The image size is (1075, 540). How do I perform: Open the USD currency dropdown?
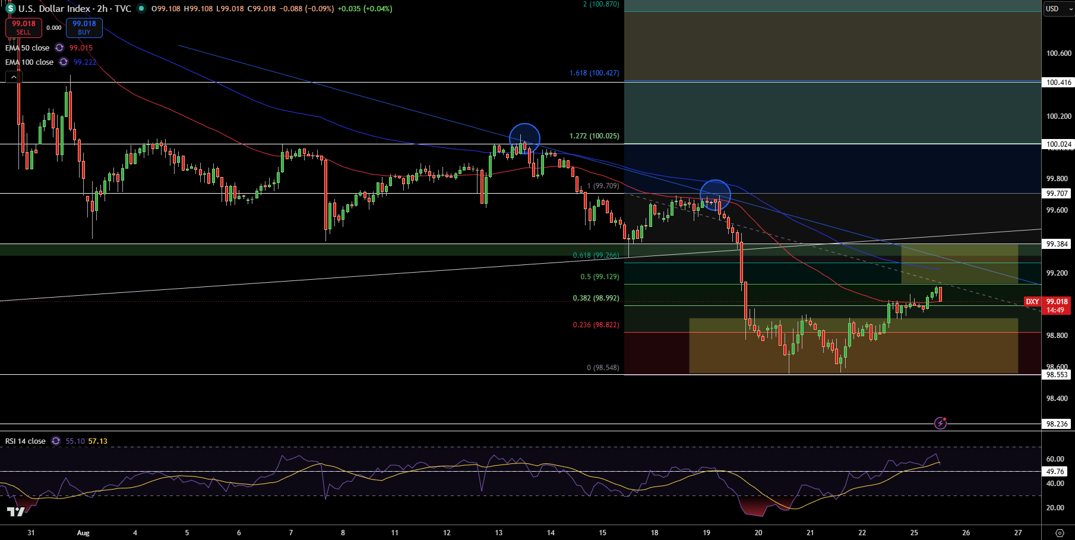(x=1058, y=8)
